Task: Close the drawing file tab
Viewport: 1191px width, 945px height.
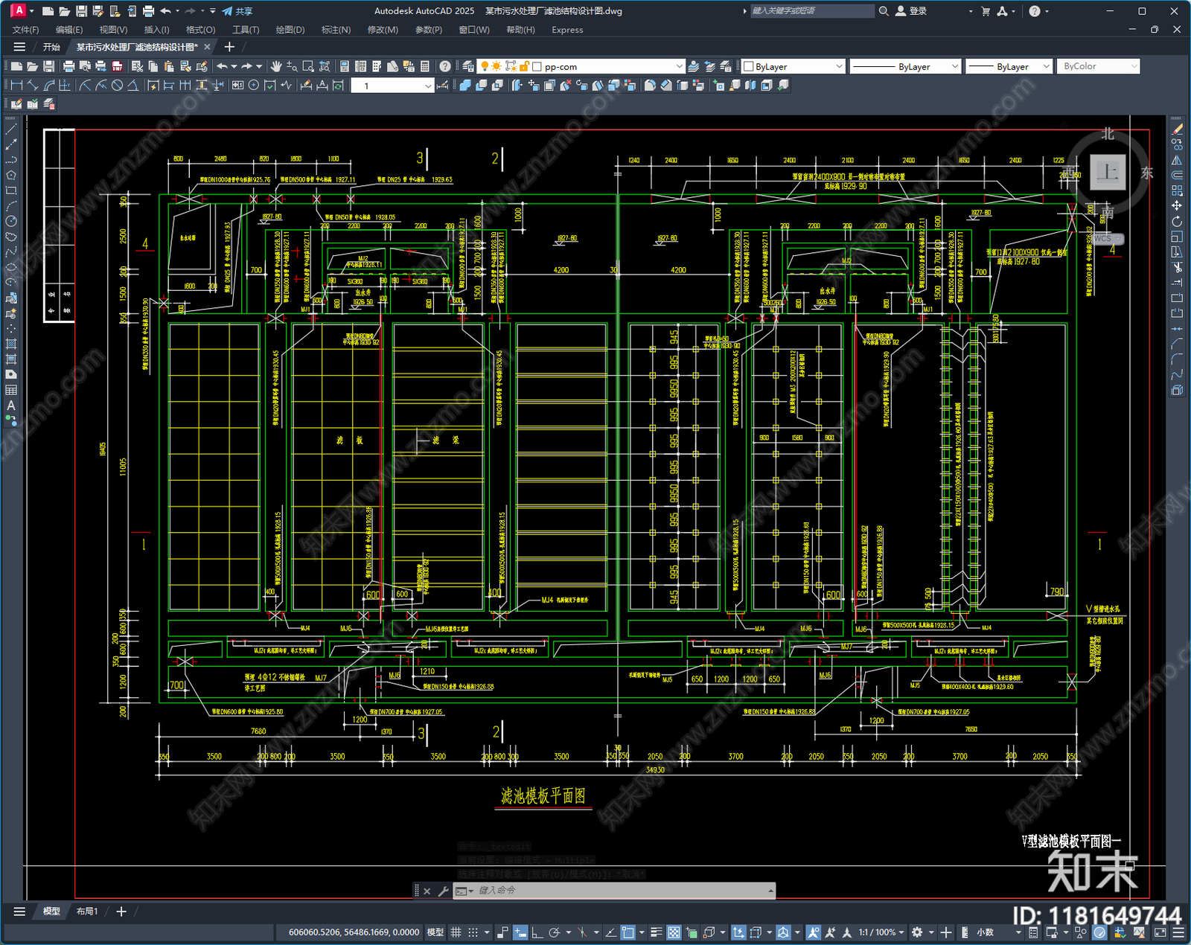Action: tap(208, 47)
